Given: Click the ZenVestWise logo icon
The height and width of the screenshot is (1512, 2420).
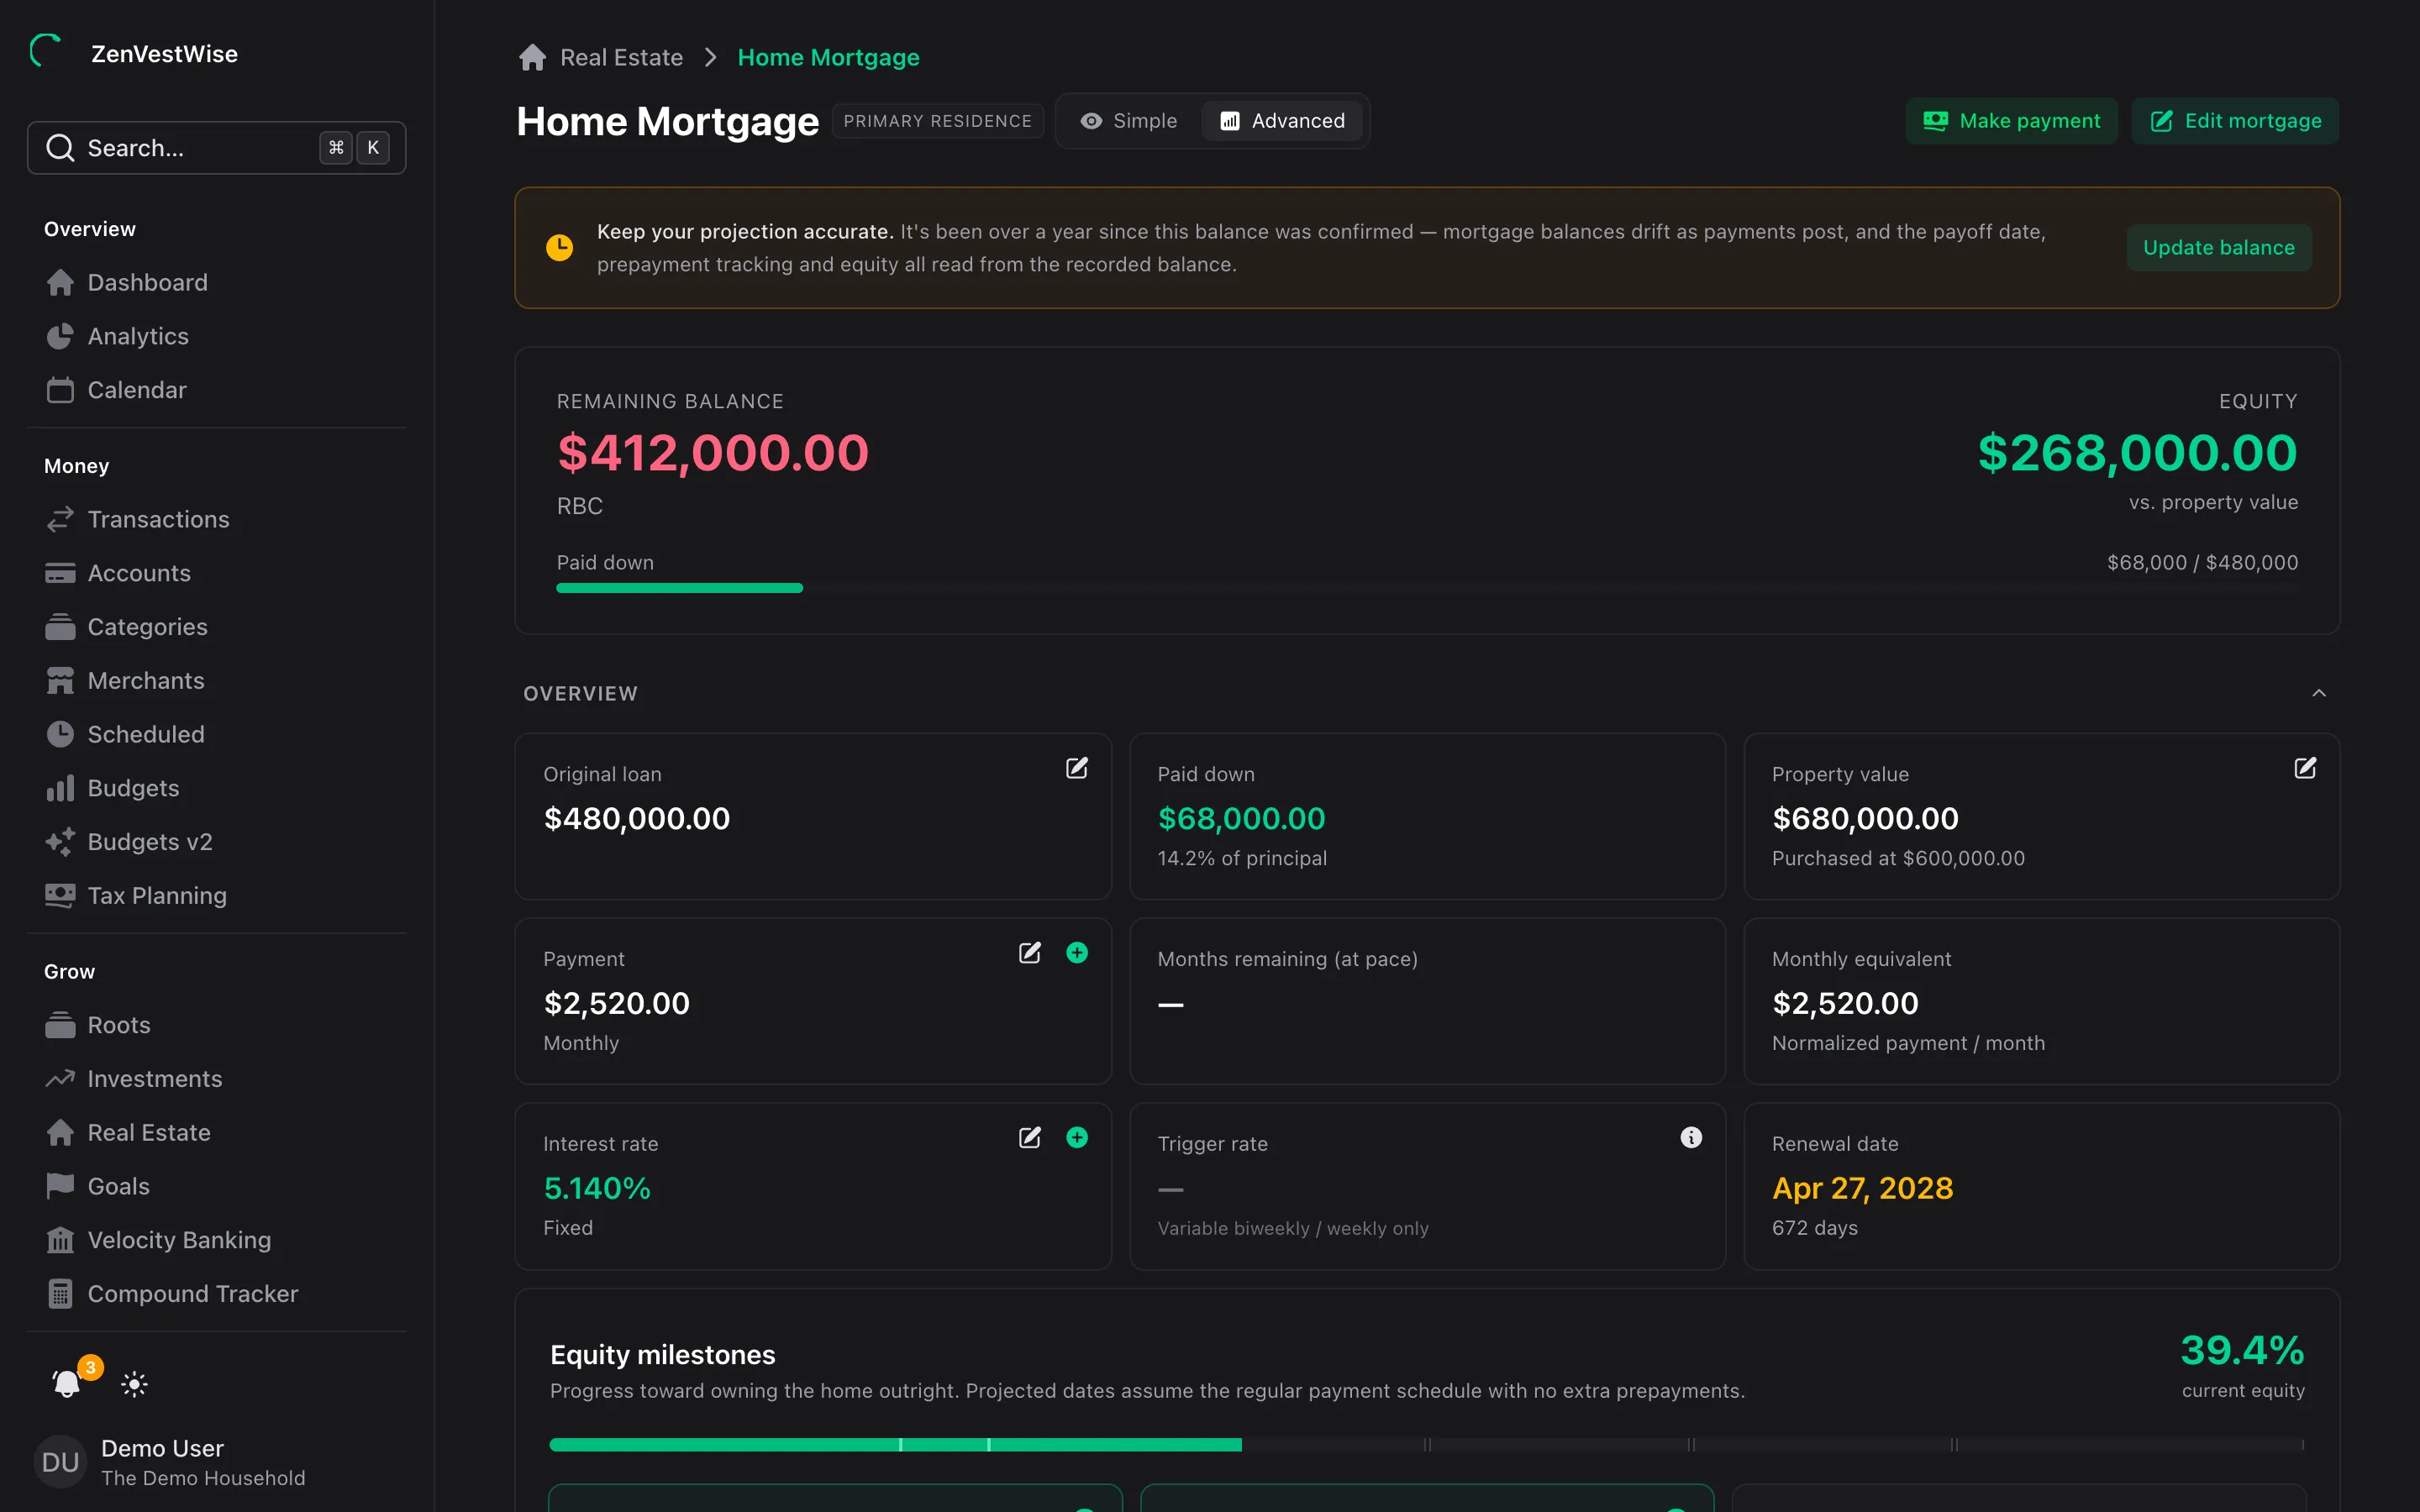Looking at the screenshot, I should coord(46,51).
